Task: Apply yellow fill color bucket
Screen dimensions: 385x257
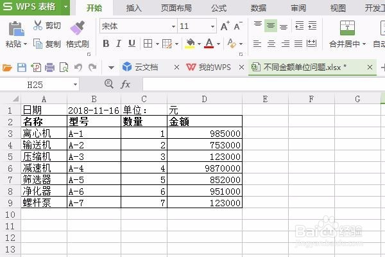Action: (190, 44)
